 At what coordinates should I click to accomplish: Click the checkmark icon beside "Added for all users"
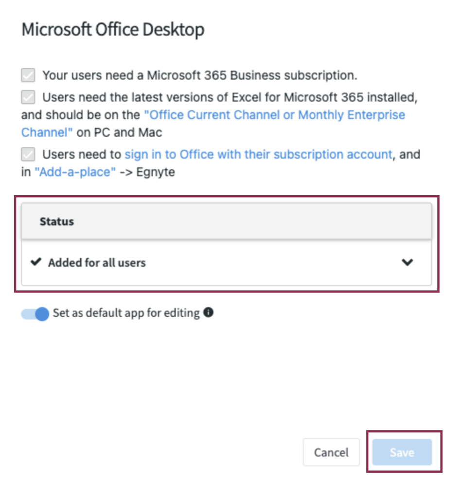(35, 262)
